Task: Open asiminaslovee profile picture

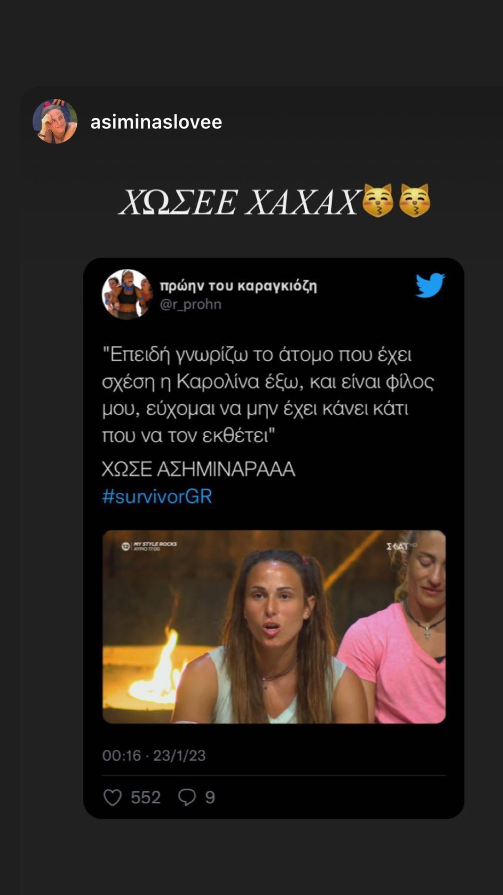Action: (x=55, y=121)
